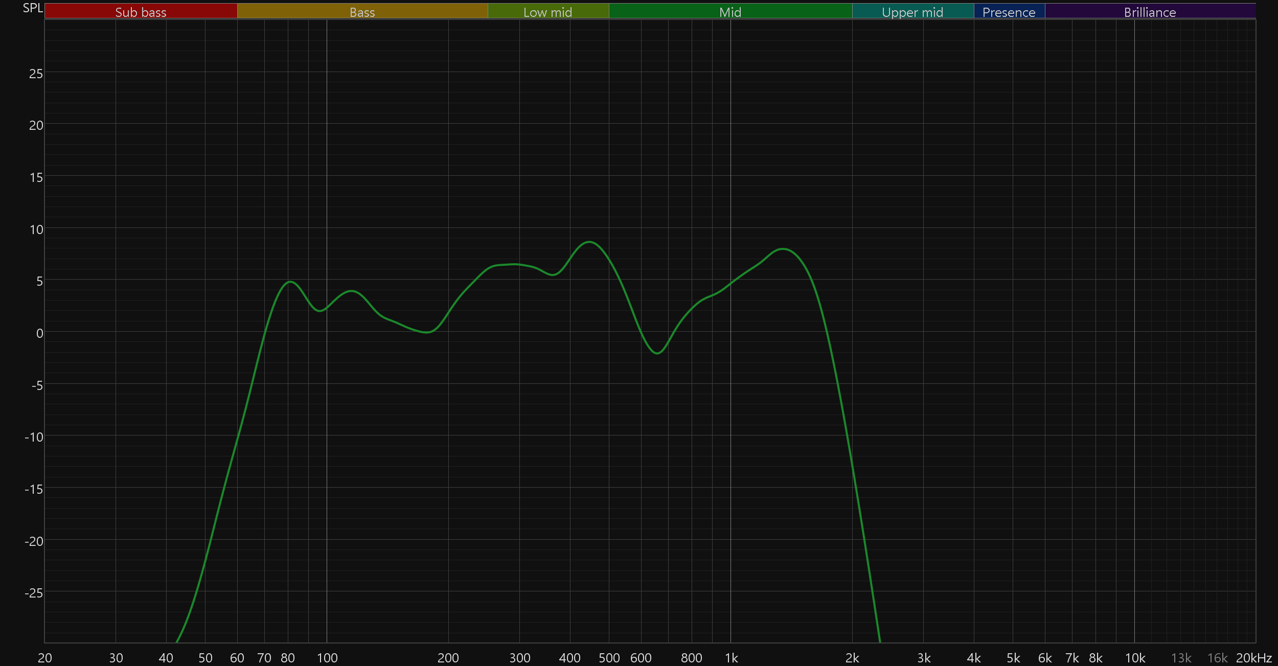Click the 0 label on SPL axis
This screenshot has height=666, width=1278.
tap(39, 333)
